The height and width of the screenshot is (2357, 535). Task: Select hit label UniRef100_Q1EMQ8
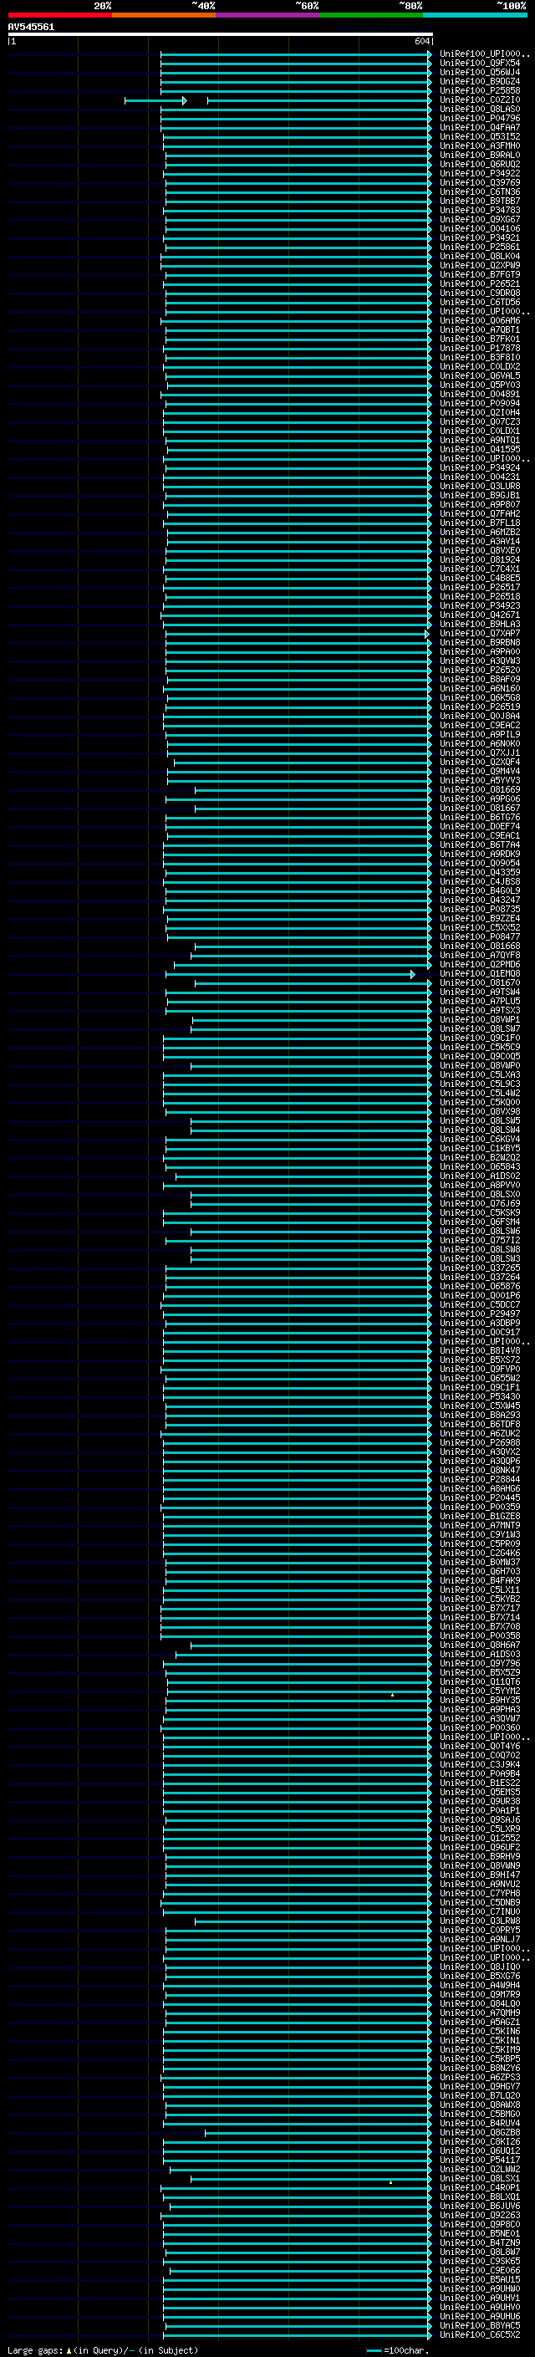point(479,973)
